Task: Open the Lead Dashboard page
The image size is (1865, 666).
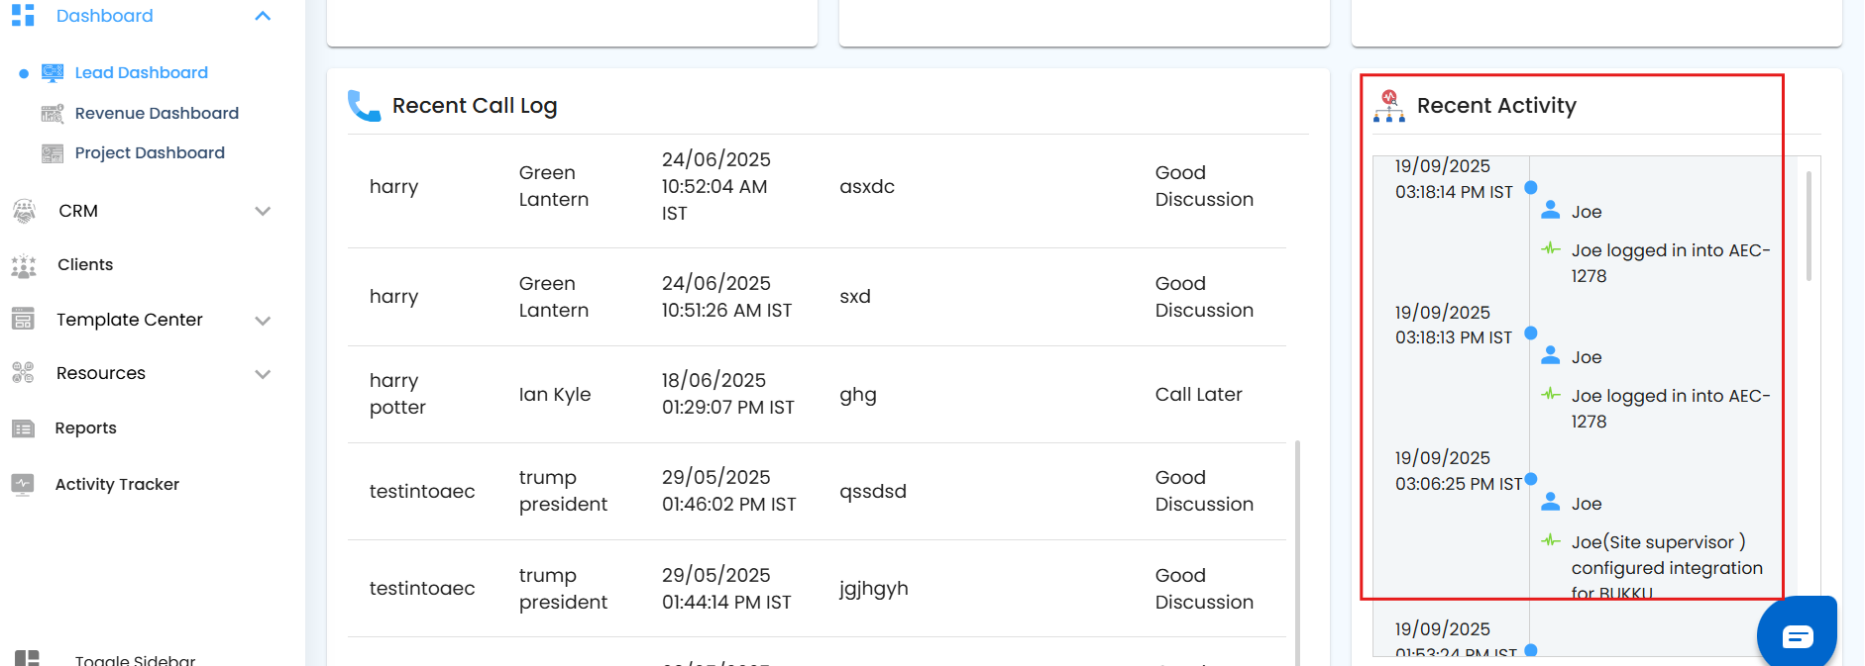Action: pyautogui.click(x=141, y=72)
